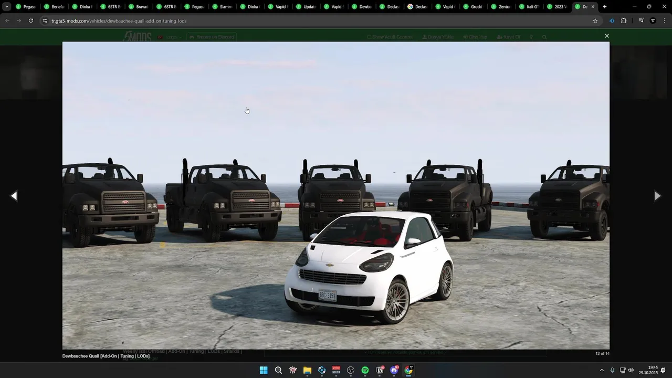Open Notion from taskbar
The image size is (672, 378).
[380, 370]
